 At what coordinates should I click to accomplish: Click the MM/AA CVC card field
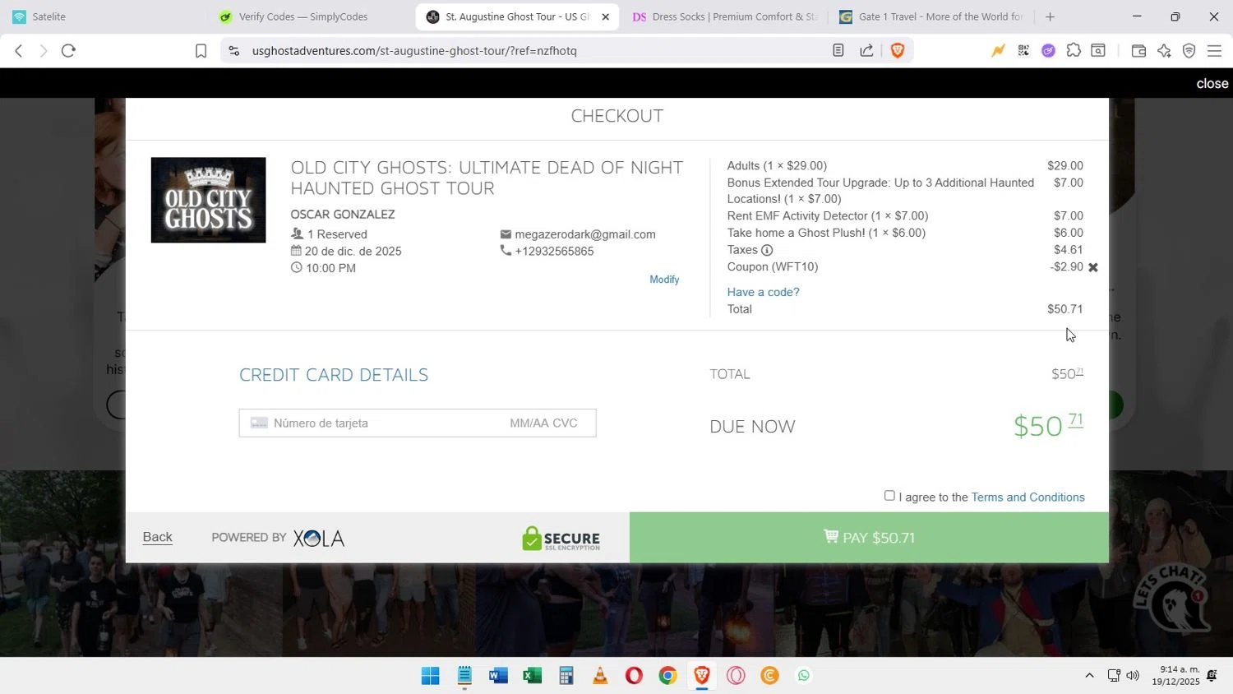(543, 423)
